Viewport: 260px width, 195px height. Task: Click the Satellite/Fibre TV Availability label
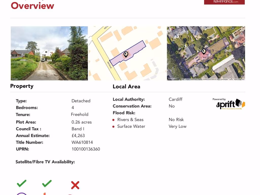(x=45, y=162)
